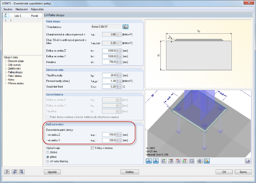Open the concrete material library
Viewport: 256px width, 183px height.
point(125,27)
